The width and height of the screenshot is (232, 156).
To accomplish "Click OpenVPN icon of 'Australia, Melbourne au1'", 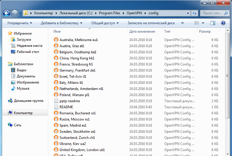I will (56, 40).
